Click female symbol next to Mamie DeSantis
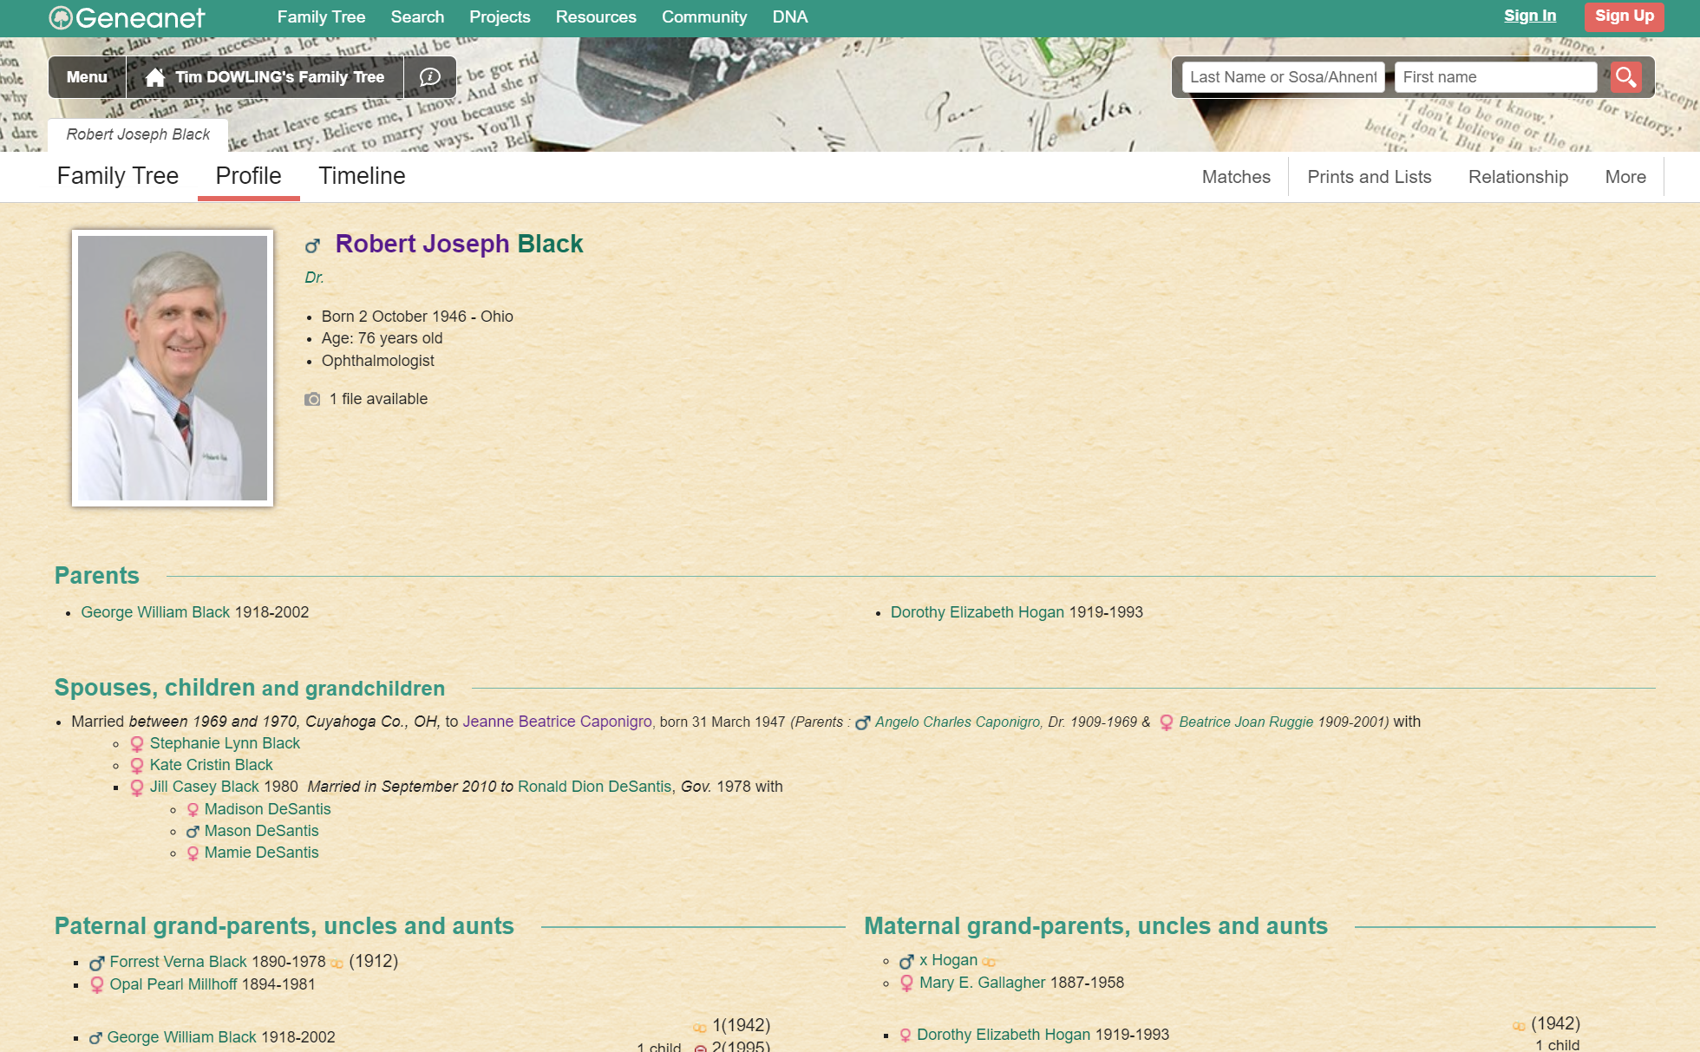Screen dimensions: 1700x1052 click(x=193, y=853)
